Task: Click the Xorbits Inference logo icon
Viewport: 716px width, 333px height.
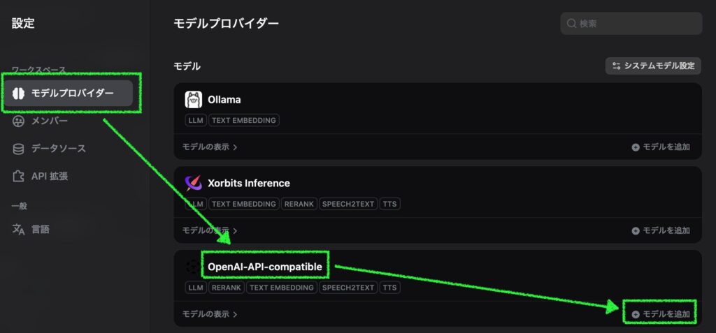Action: click(193, 184)
